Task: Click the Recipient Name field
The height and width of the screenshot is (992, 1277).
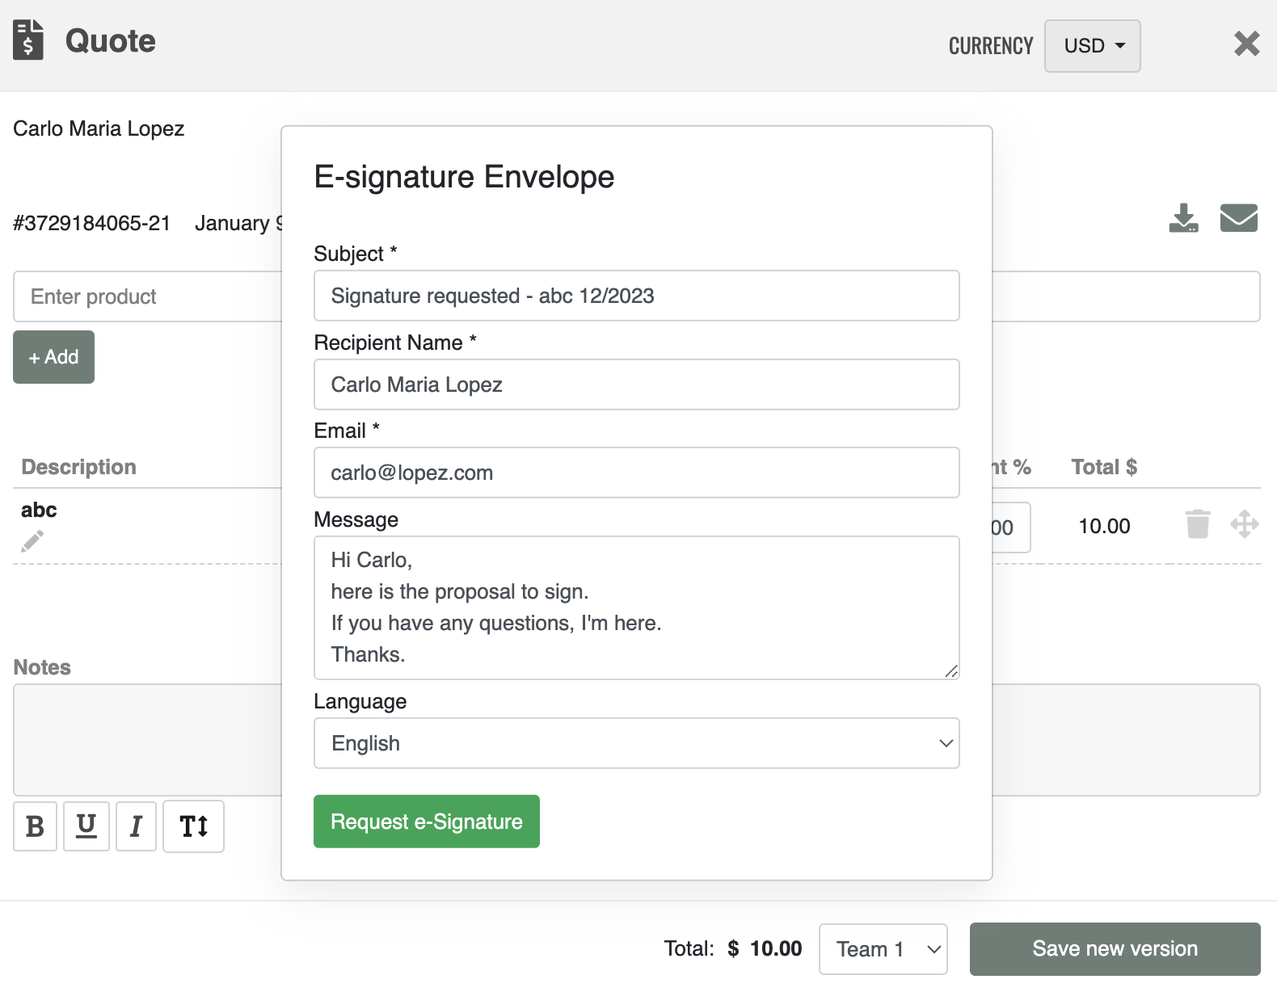Action: coord(636,385)
